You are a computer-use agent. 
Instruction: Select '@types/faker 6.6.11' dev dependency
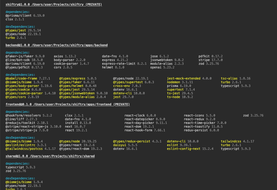pos(77,82)
